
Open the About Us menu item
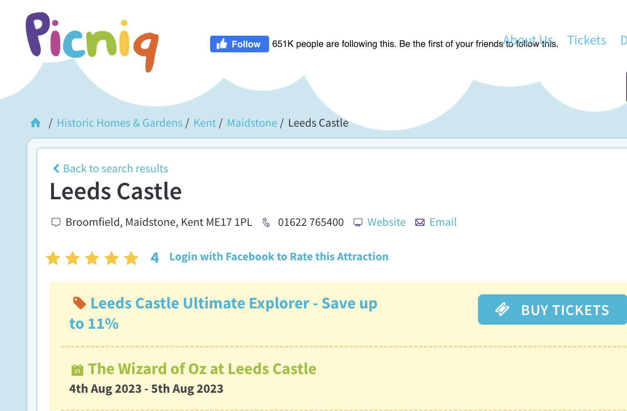click(x=528, y=40)
